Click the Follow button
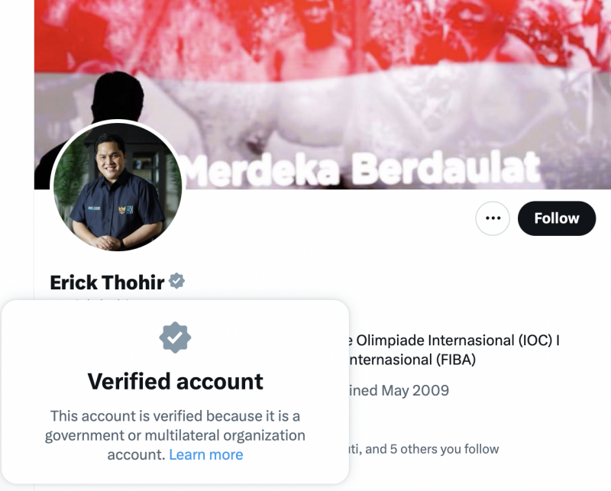 (557, 218)
